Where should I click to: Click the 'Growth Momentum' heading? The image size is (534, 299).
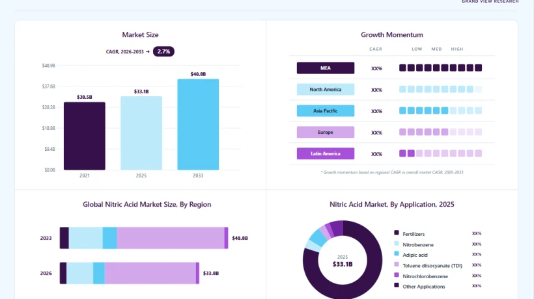pos(392,34)
